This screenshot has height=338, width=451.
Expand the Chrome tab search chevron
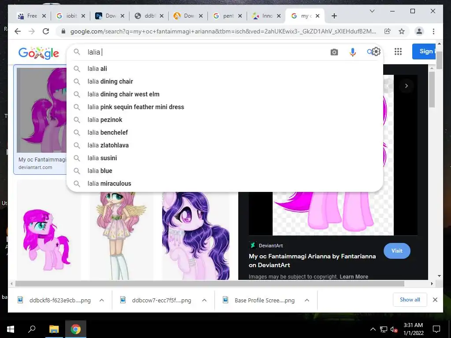372,11
